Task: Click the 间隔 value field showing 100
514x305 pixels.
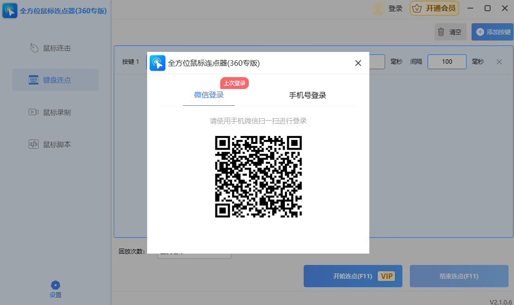Action: 447,61
